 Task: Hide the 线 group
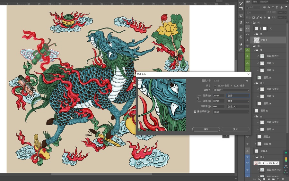(248, 23)
